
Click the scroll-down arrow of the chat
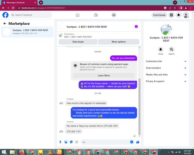pyautogui.click(x=139, y=136)
